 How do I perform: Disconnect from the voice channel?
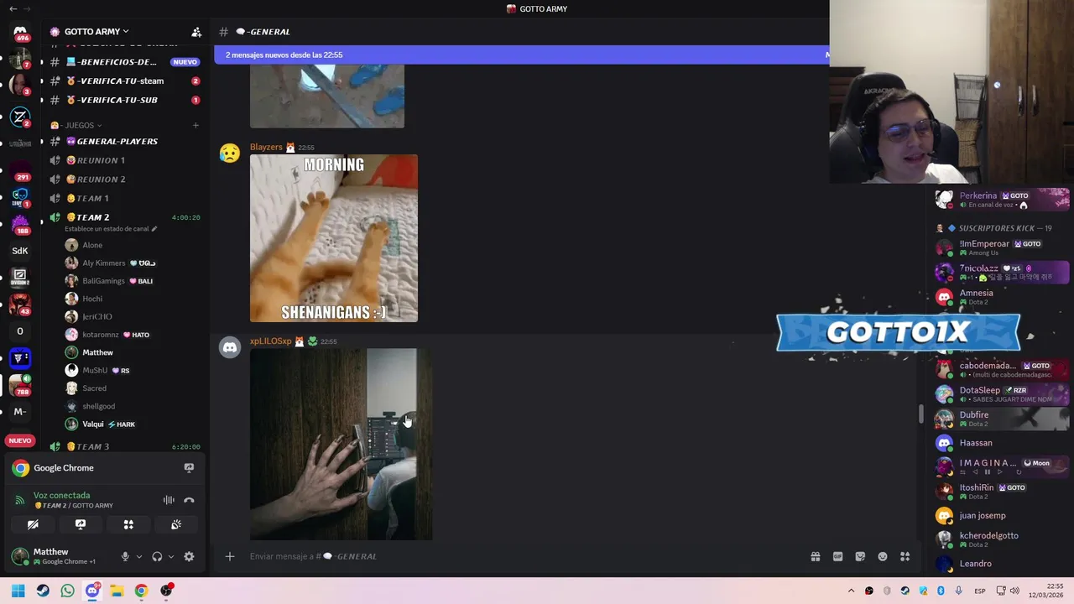[x=189, y=500]
